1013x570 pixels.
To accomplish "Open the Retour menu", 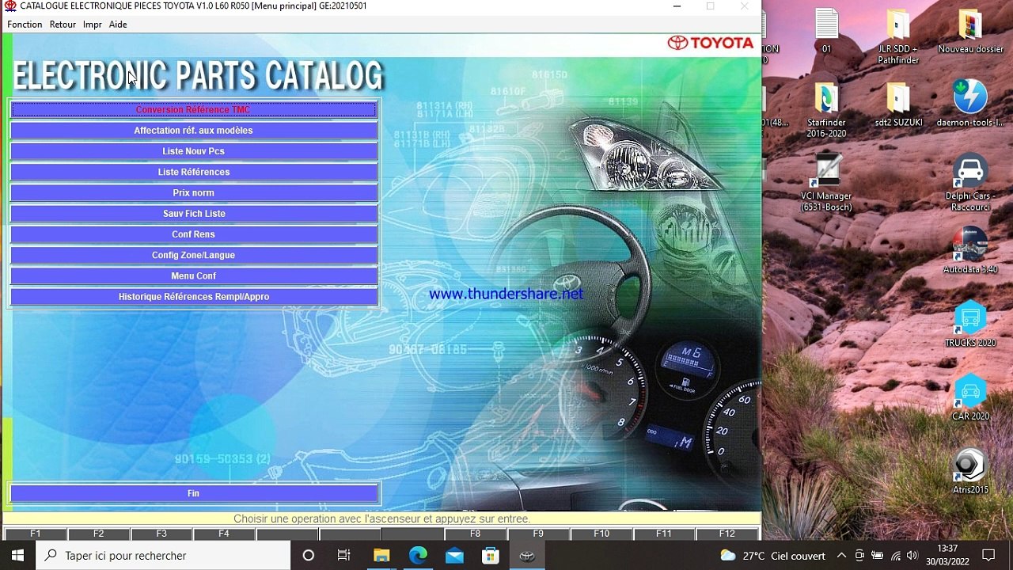I will (63, 25).
